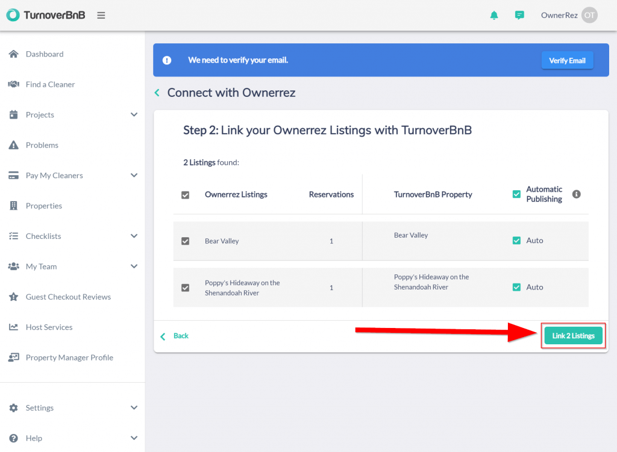The image size is (617, 452).
Task: Click the Property Manager Profile icon
Action: 14,358
